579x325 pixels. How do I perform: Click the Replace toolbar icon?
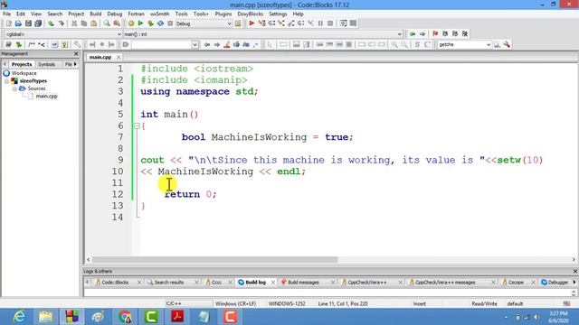tap(117, 23)
